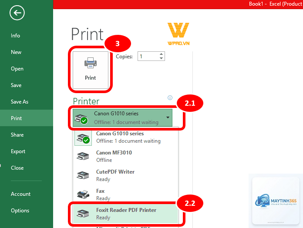Click the dropdown arrow beside Canon G1010
This screenshot has height=228, width=303.
pos(168,117)
